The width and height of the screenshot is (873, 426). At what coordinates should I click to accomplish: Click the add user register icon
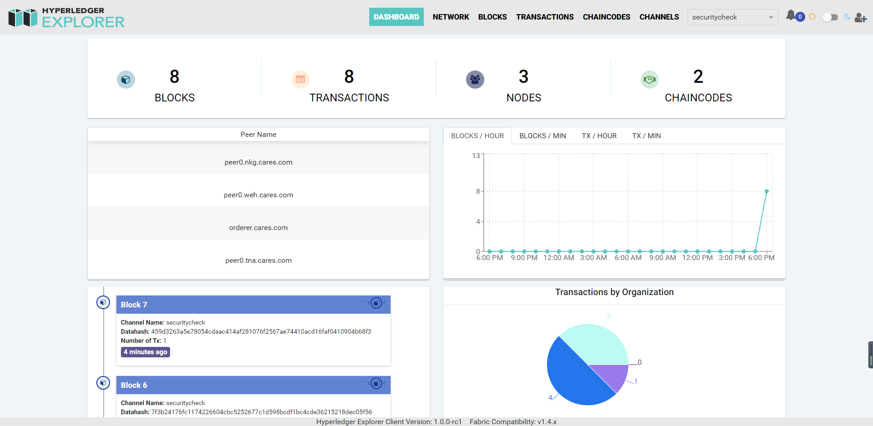pos(860,17)
